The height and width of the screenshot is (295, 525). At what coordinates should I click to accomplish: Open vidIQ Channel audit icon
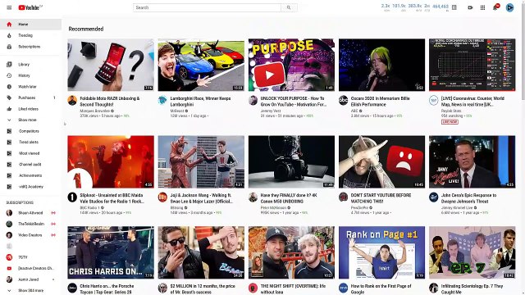[x=9, y=164]
